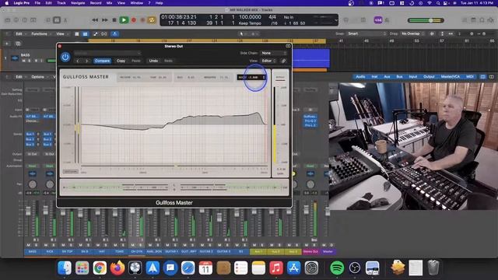Open the Tracks area Edit menu
498x280 pixels.
[x=21, y=33]
